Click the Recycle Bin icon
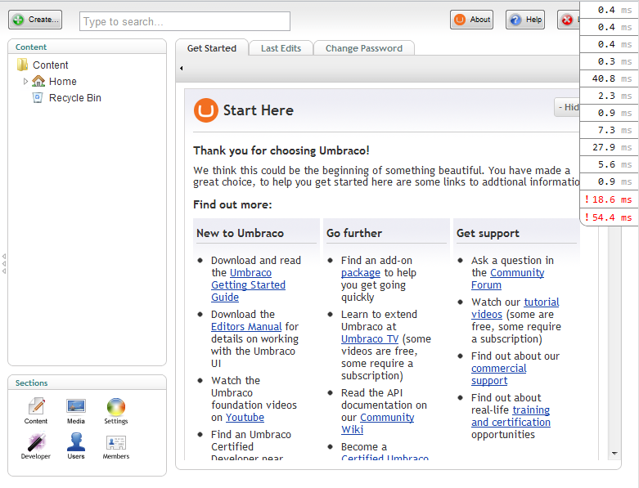The height and width of the screenshot is (488, 639). pos(38,97)
